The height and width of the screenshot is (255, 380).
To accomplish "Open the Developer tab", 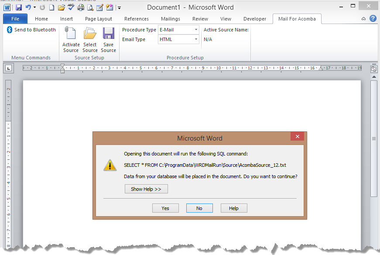I will 255,19.
